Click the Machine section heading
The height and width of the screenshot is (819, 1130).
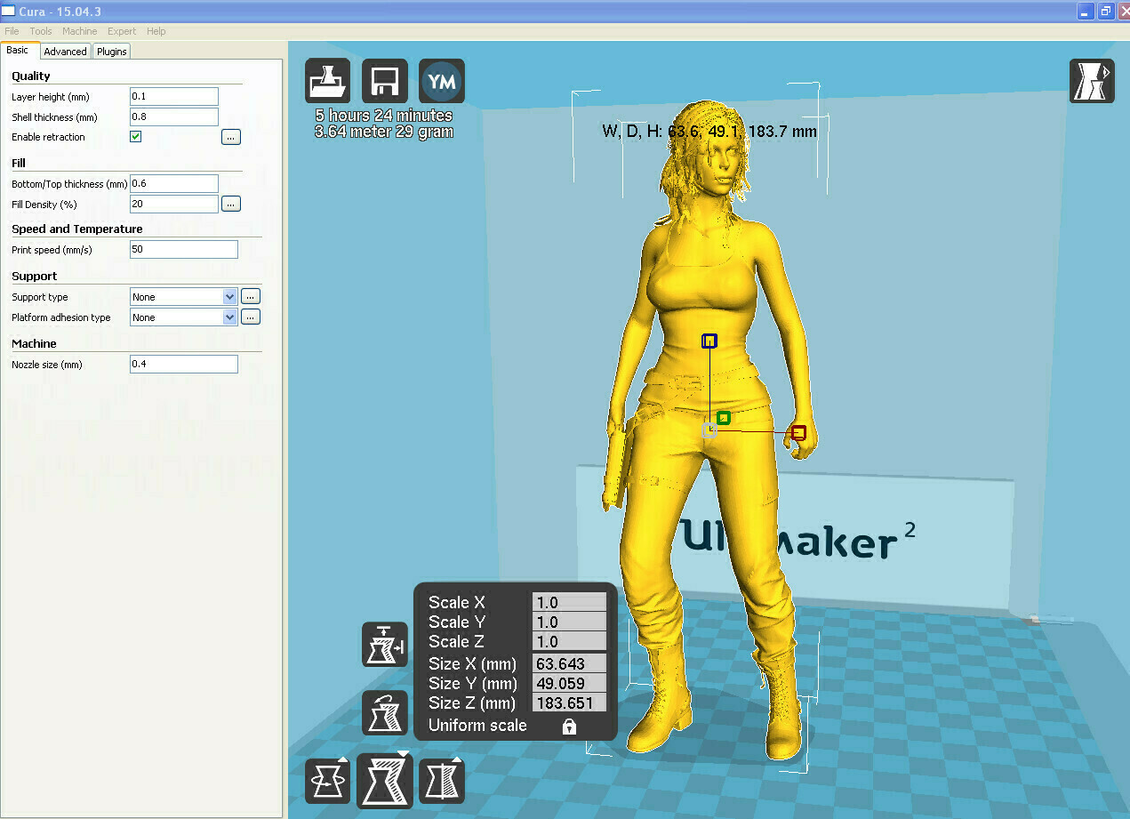[34, 343]
